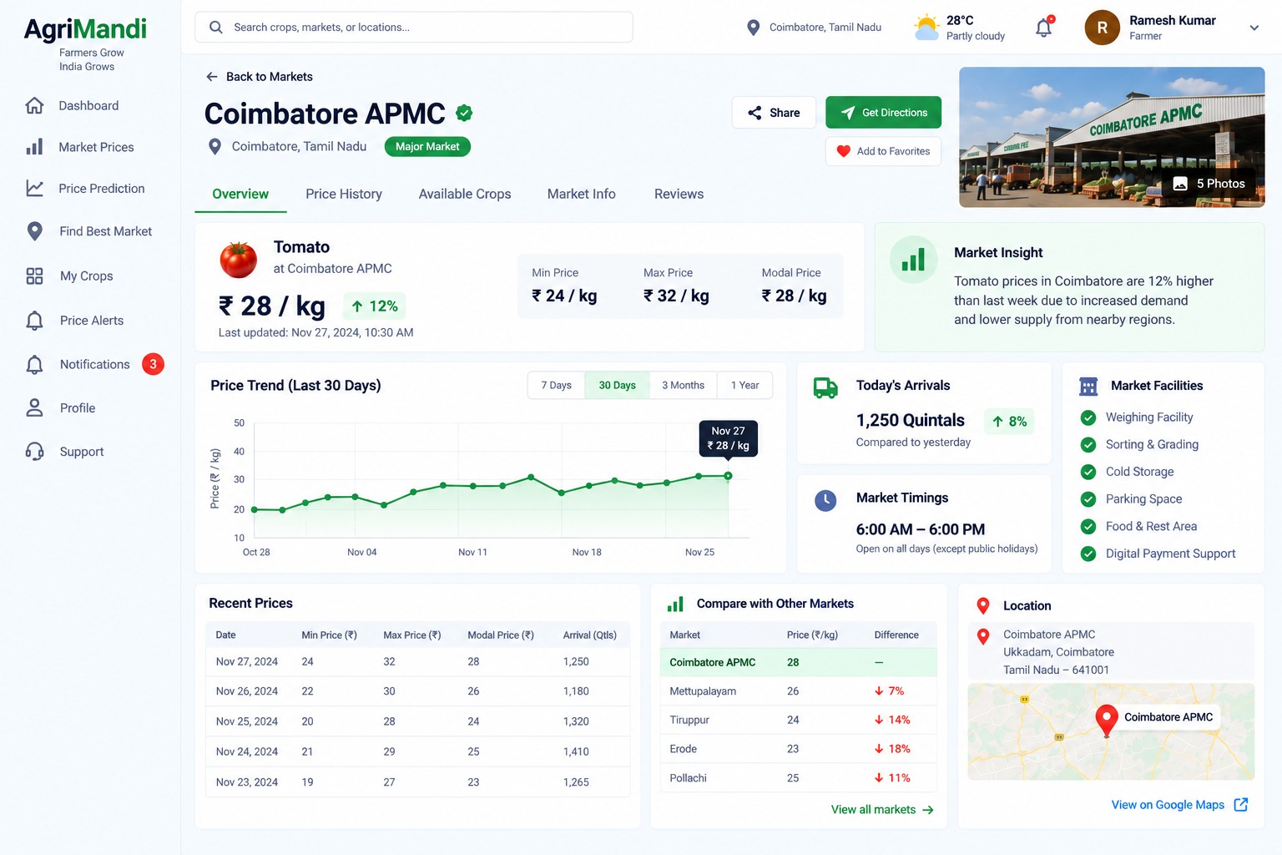Select the 7 Days range option
The width and height of the screenshot is (1282, 855).
556,386
